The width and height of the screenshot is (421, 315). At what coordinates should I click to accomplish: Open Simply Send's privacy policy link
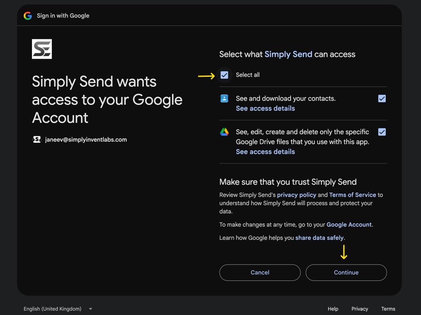pyautogui.click(x=296, y=195)
